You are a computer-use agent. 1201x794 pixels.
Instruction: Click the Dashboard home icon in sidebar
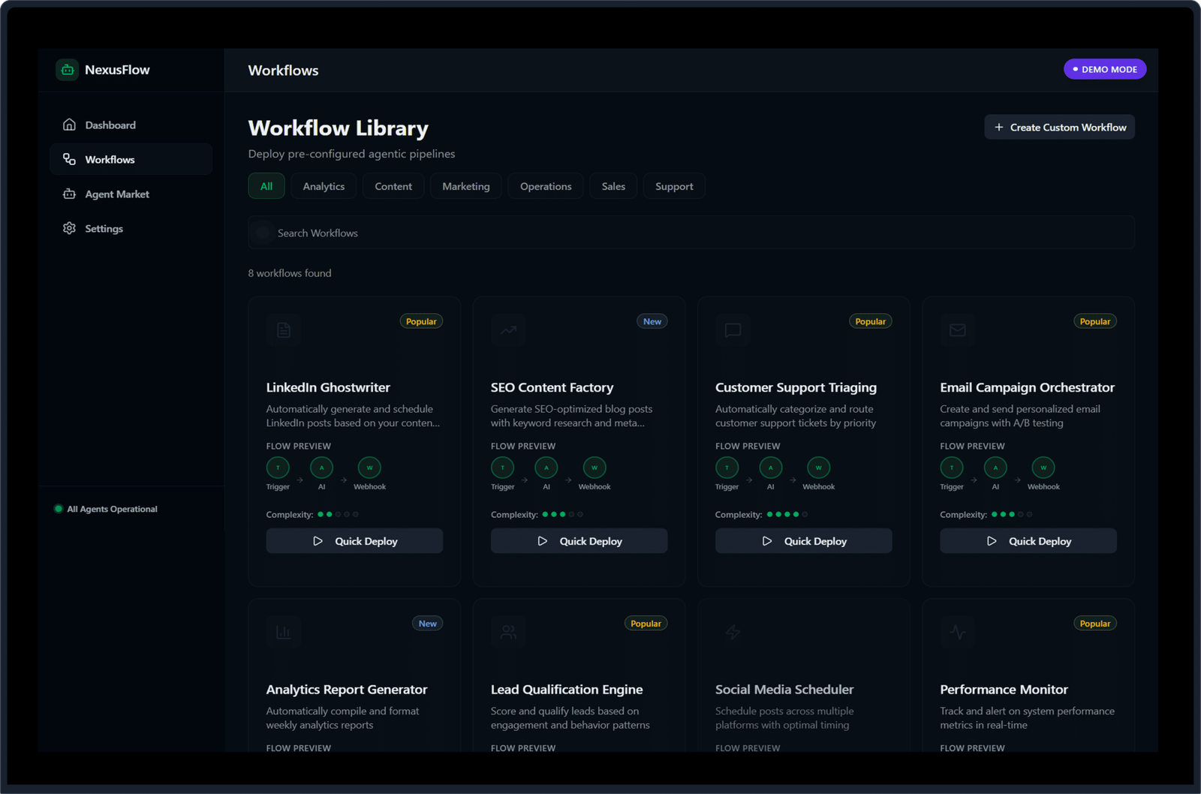coord(69,125)
